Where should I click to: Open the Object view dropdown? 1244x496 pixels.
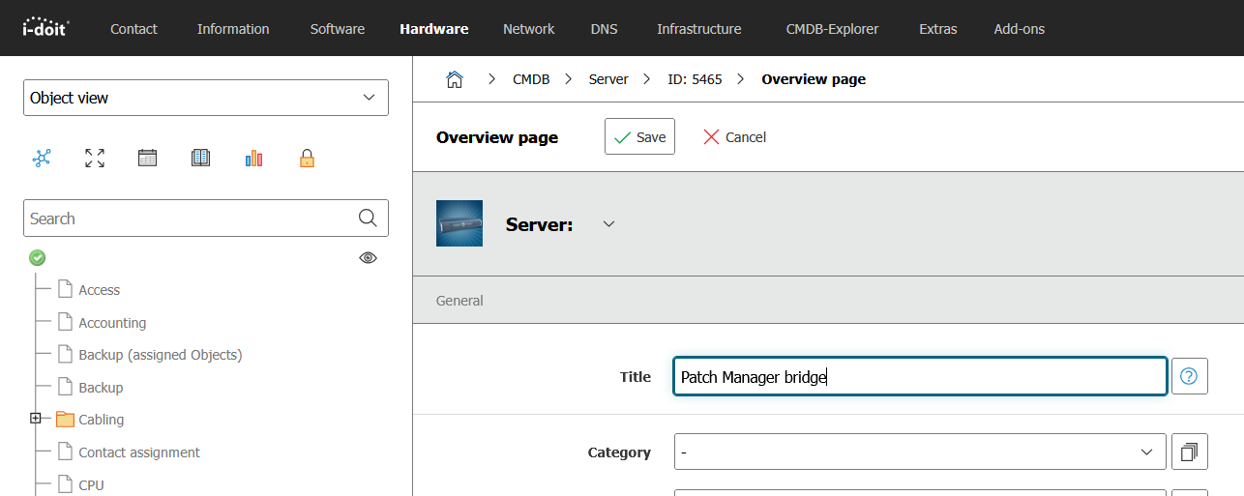click(206, 98)
